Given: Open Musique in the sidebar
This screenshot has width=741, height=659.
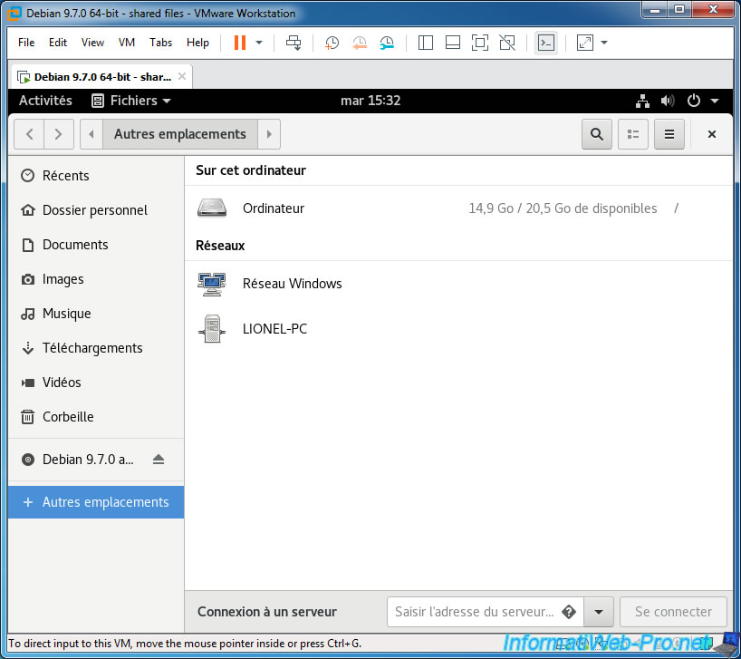Looking at the screenshot, I should [x=96, y=314].
